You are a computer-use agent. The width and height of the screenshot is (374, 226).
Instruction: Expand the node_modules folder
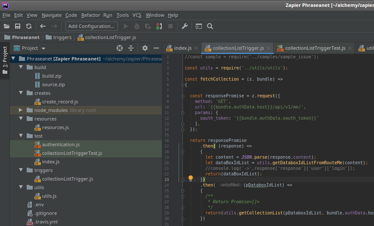click(x=20, y=110)
